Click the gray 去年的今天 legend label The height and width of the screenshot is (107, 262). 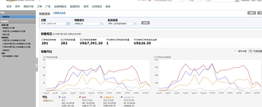click(x=129, y=97)
